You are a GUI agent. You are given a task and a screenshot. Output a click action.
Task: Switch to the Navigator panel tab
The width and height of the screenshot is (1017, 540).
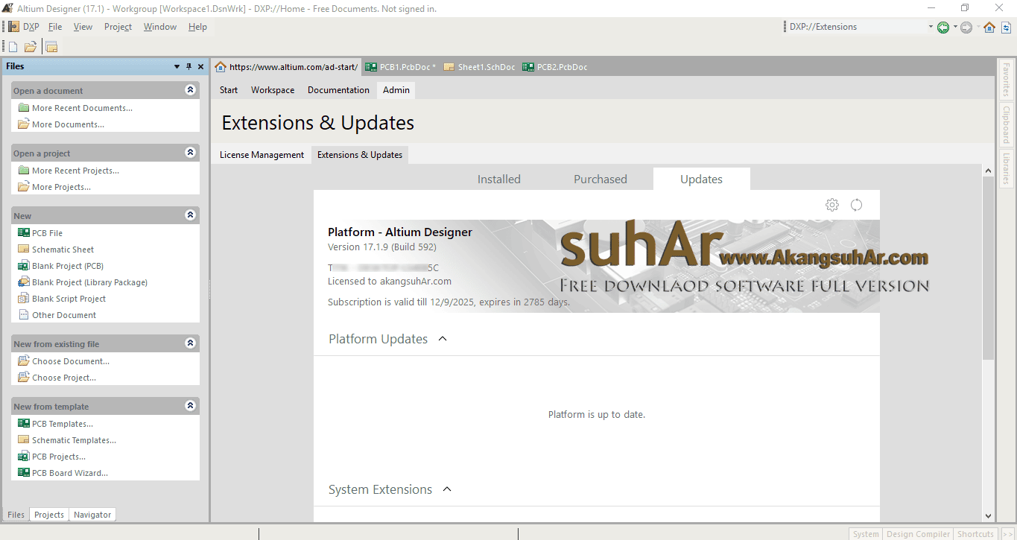92,515
